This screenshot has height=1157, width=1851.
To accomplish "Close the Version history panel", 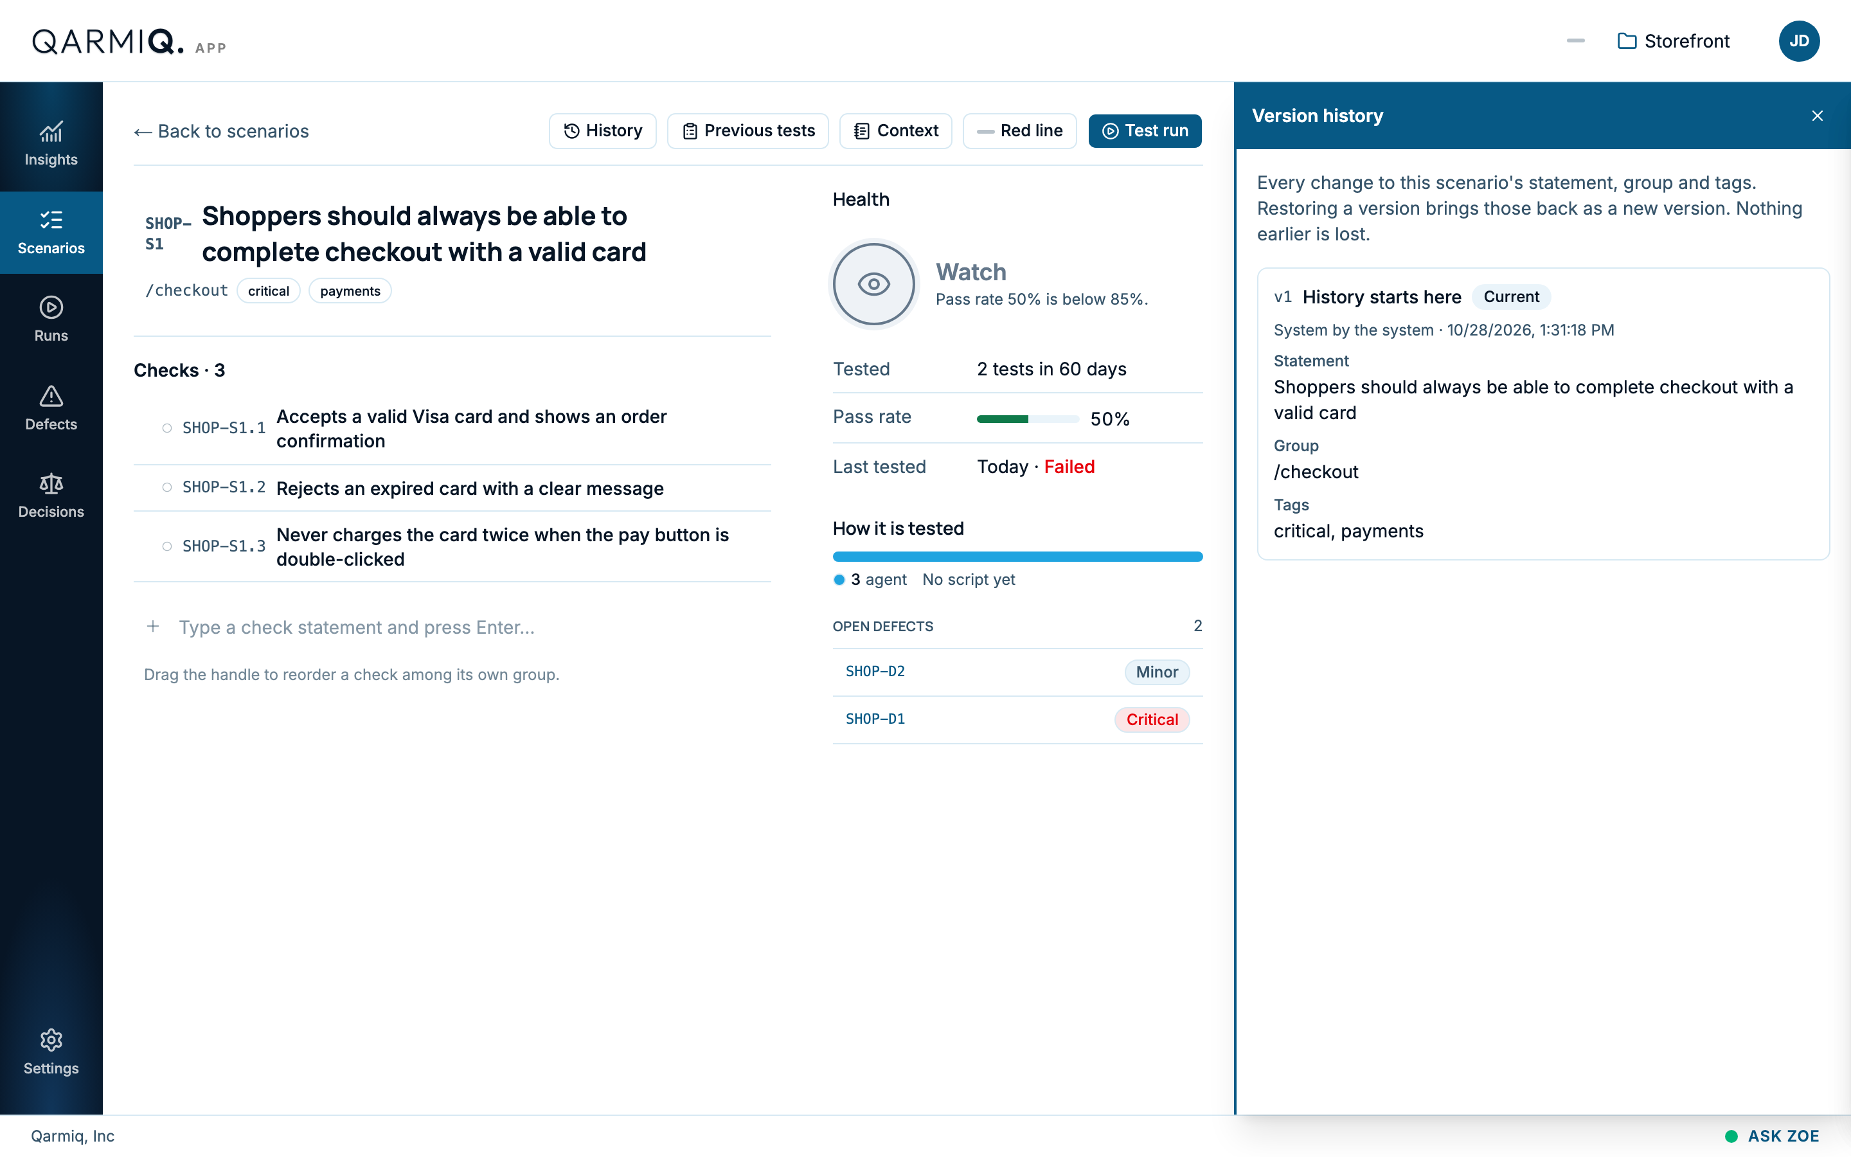I will click(1818, 116).
